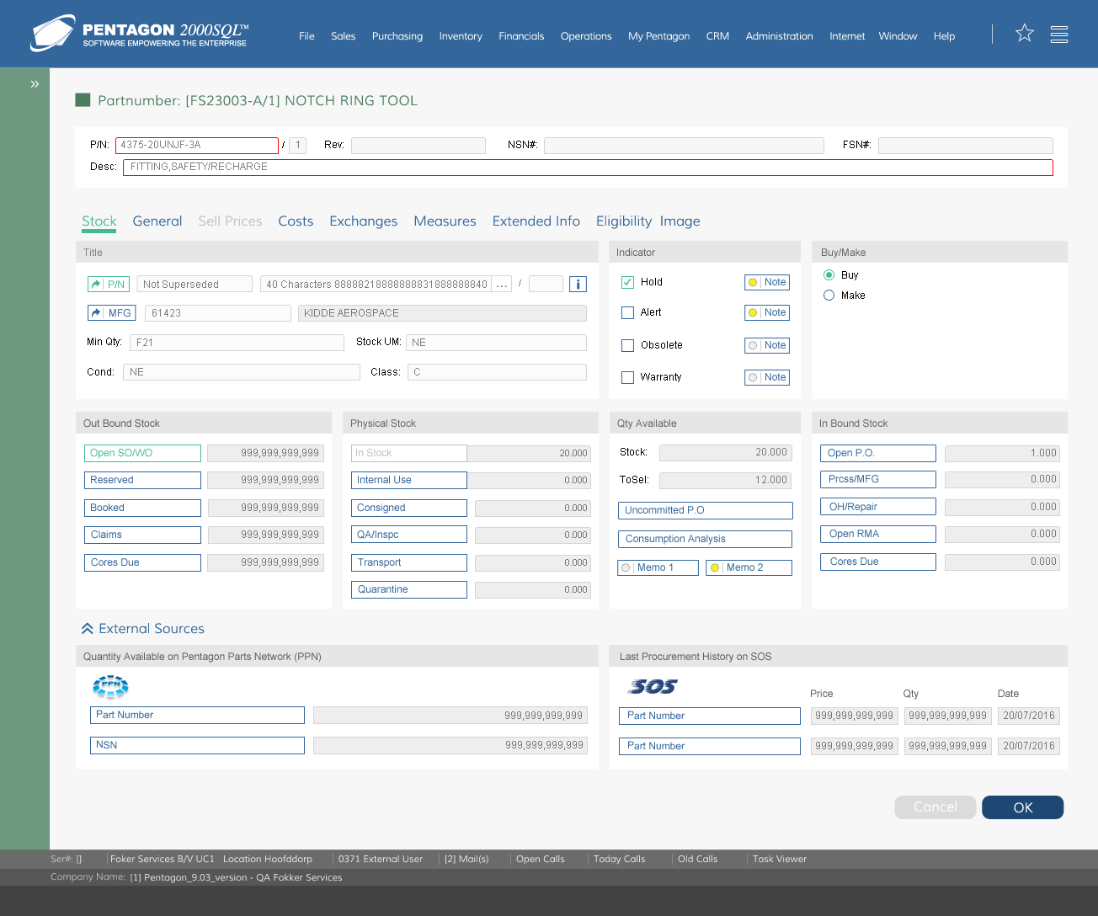
Task: Click the SOS logo icon
Action: (652, 687)
